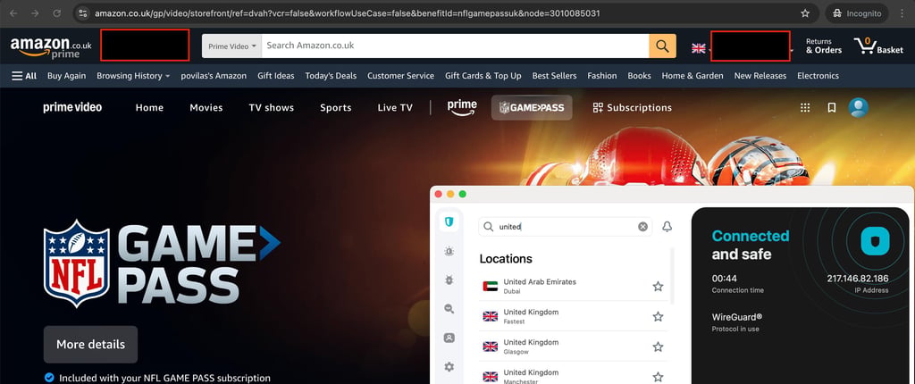Select the NFL Game Pass tab
The width and height of the screenshot is (915, 384).
tap(532, 107)
